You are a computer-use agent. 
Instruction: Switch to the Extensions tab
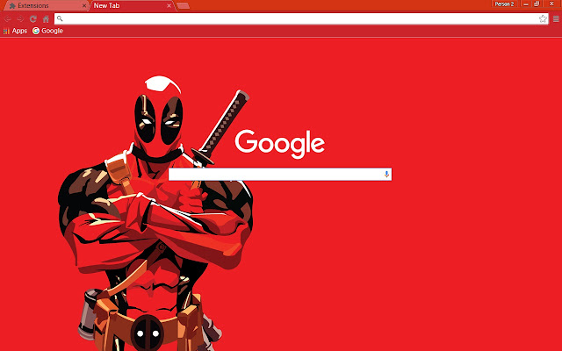coord(45,6)
